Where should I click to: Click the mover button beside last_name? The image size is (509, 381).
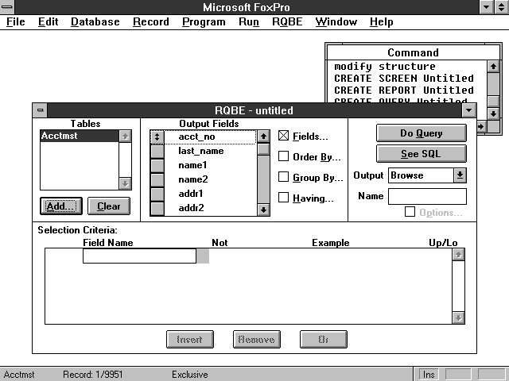pyautogui.click(x=157, y=151)
